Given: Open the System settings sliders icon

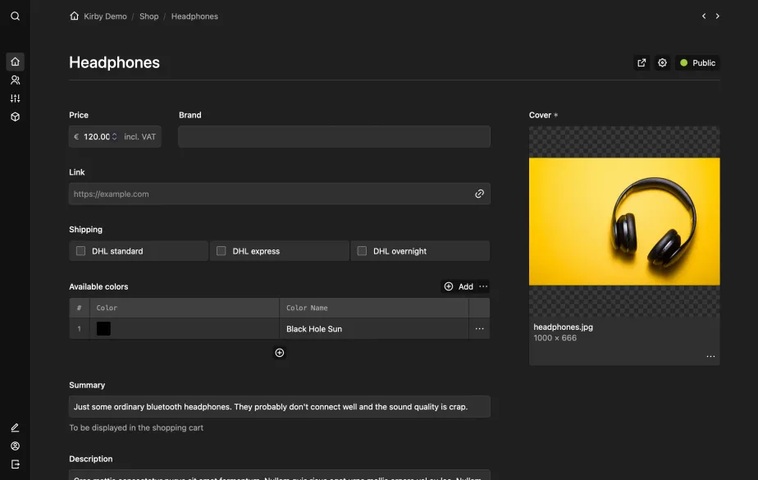Looking at the screenshot, I should point(15,98).
